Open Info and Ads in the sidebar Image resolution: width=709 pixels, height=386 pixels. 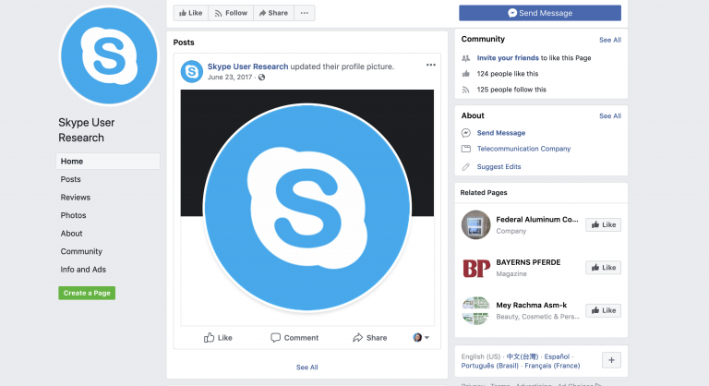point(83,270)
